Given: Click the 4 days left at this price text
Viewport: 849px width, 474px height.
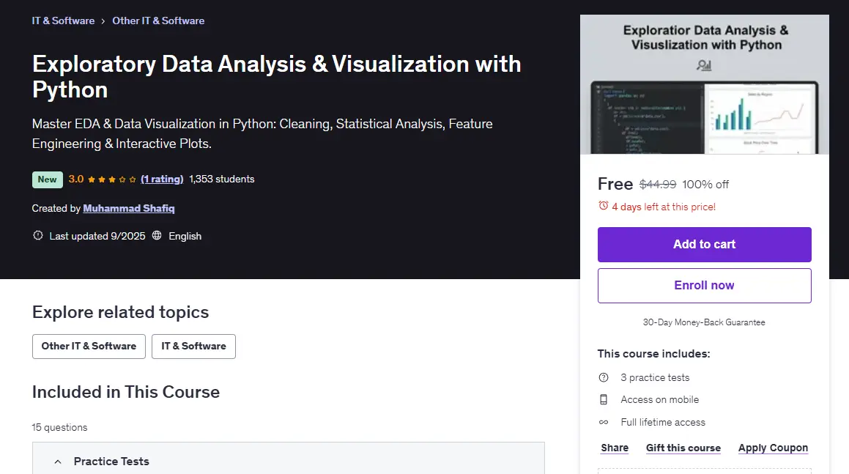Looking at the screenshot, I should (664, 207).
